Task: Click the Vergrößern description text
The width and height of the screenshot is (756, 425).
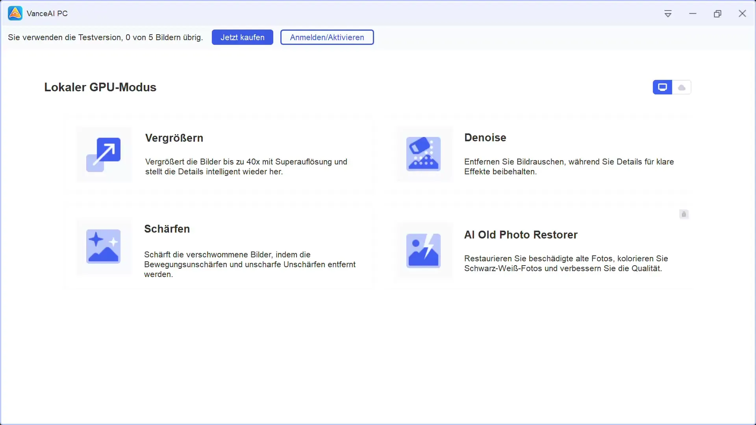Action: (246, 167)
